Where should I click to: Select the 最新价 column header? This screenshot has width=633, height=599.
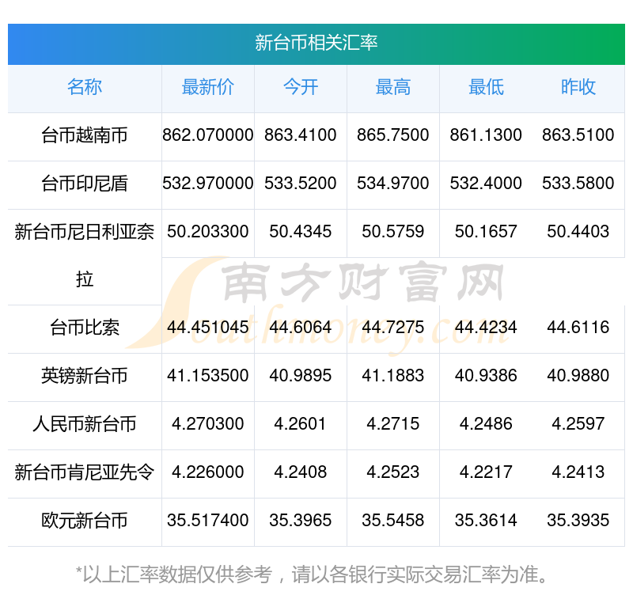[208, 87]
